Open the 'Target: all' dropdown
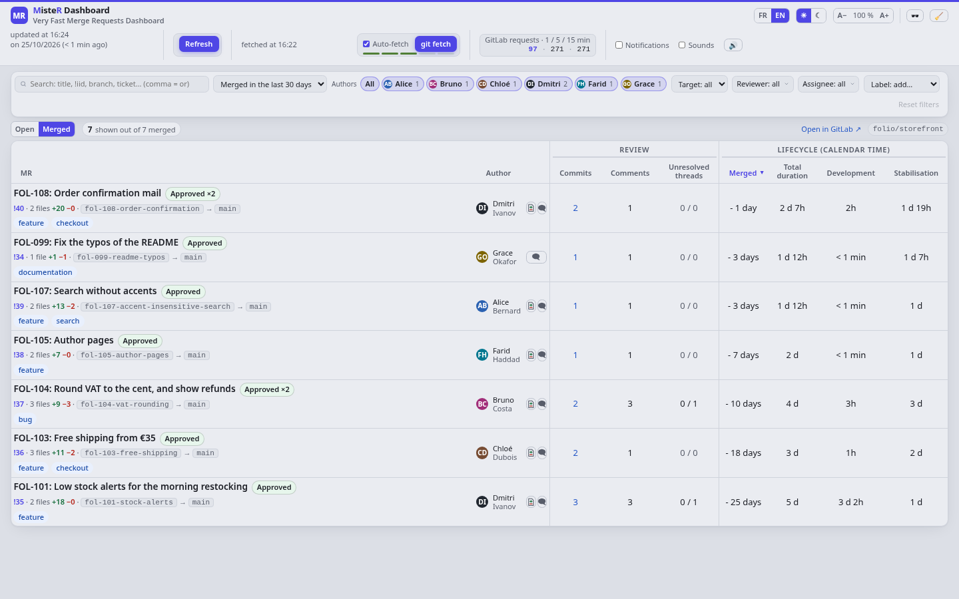Screen dimensions: 959x599 (x=699, y=85)
